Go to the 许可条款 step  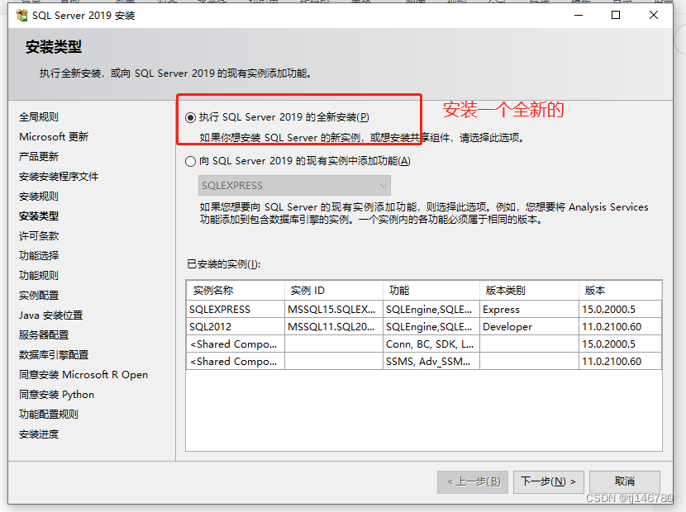[39, 236]
